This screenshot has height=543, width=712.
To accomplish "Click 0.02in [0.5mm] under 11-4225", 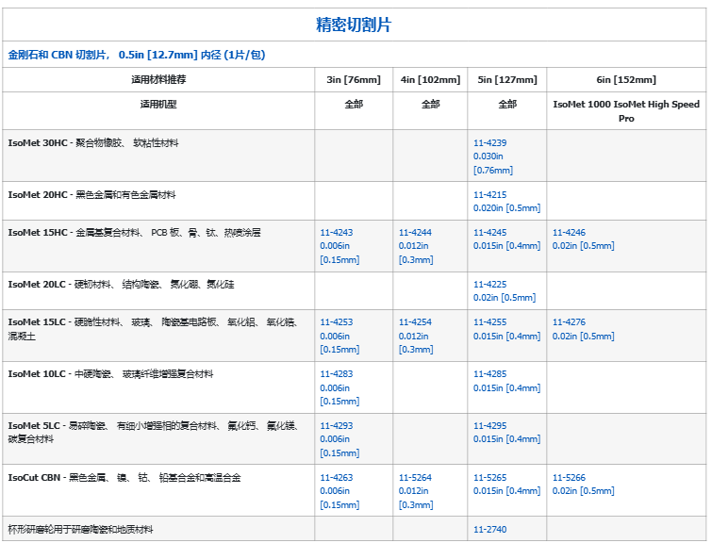I will (x=505, y=297).
